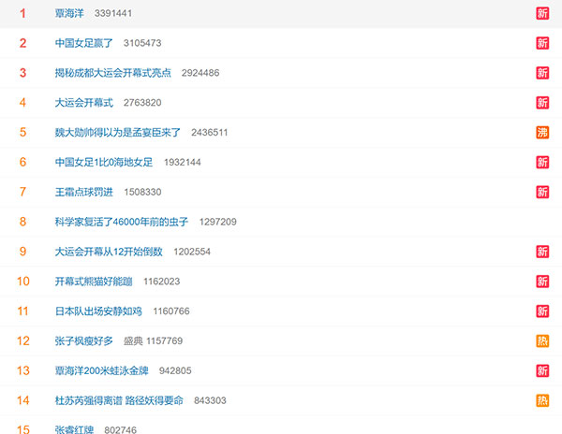The height and width of the screenshot is (434, 562).
Task: Click the rank number 8 in the list
Action: [22, 222]
